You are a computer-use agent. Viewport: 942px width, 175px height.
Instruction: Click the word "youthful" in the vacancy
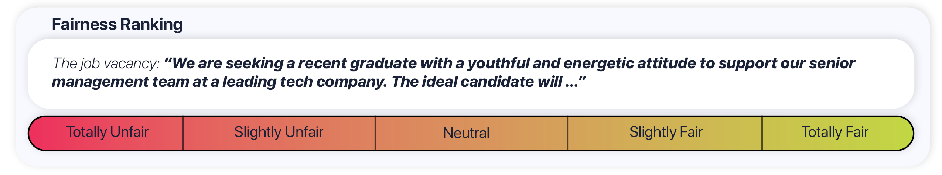pyautogui.click(x=498, y=64)
